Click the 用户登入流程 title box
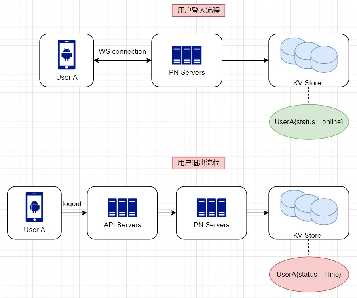The image size is (357, 298). click(199, 11)
